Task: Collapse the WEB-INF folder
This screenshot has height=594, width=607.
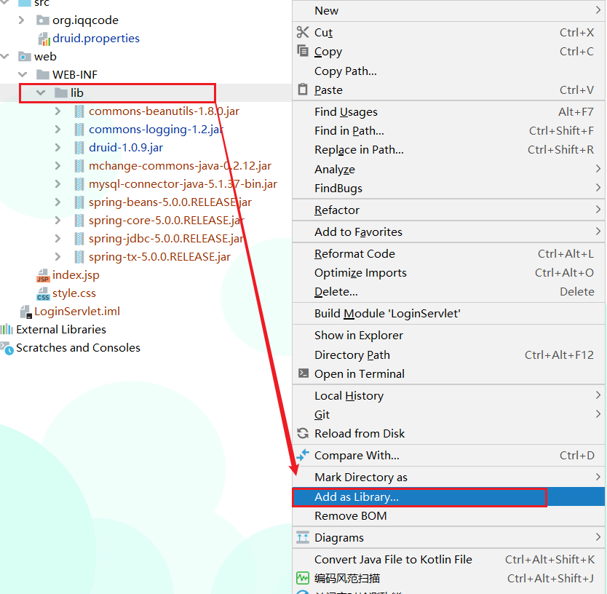Action: [x=23, y=74]
